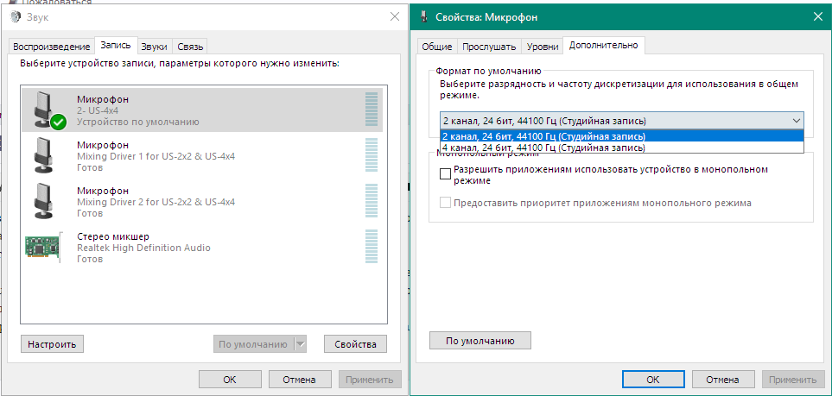Close the Свойства: Микрофон window
The height and width of the screenshot is (396, 832).
(x=819, y=17)
